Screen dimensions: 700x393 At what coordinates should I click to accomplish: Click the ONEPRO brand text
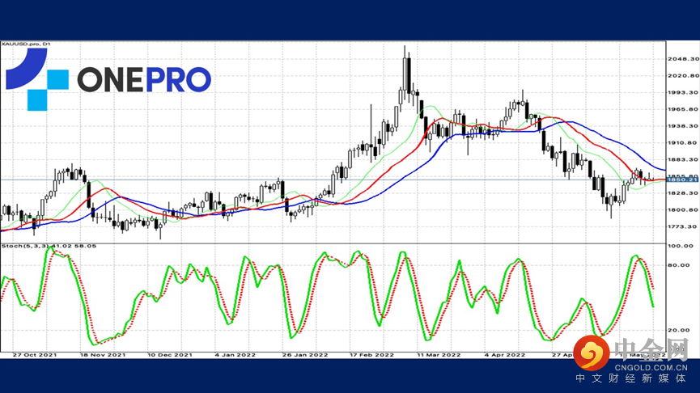144,79
